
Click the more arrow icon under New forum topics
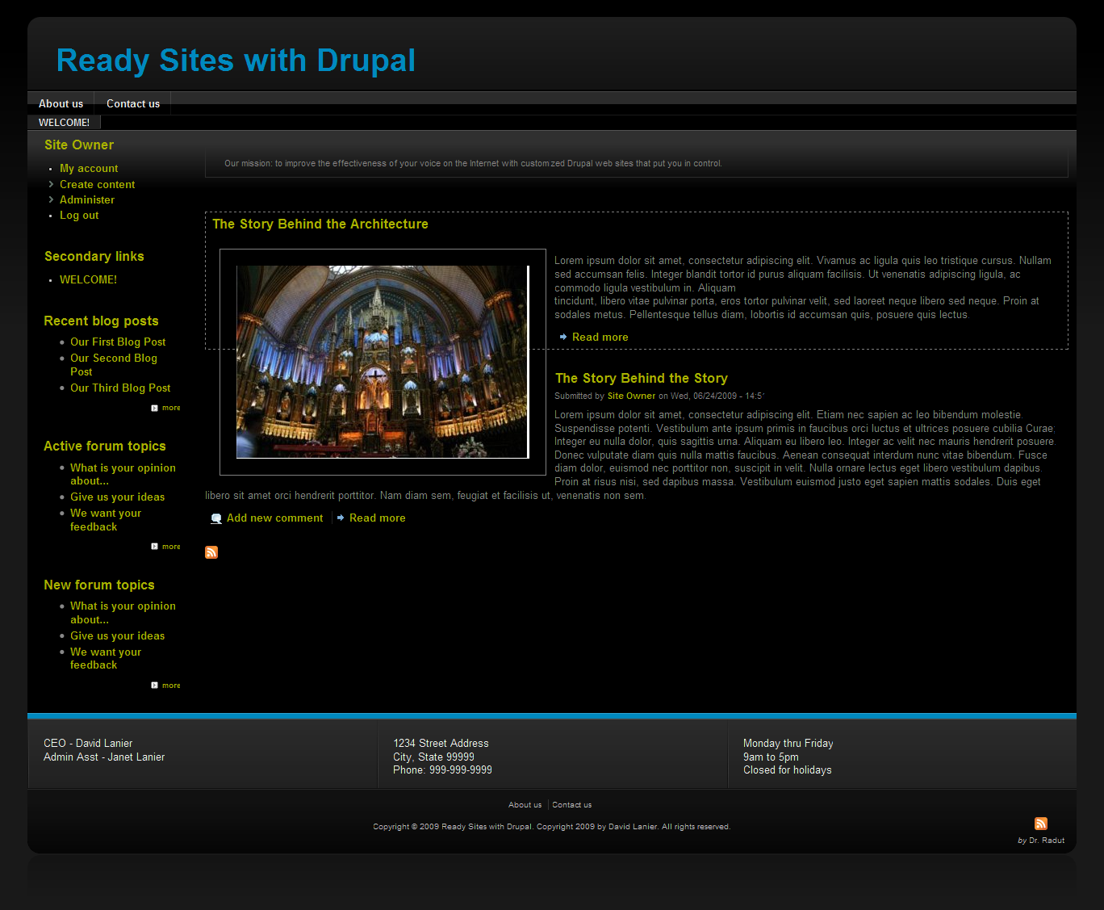coord(154,686)
